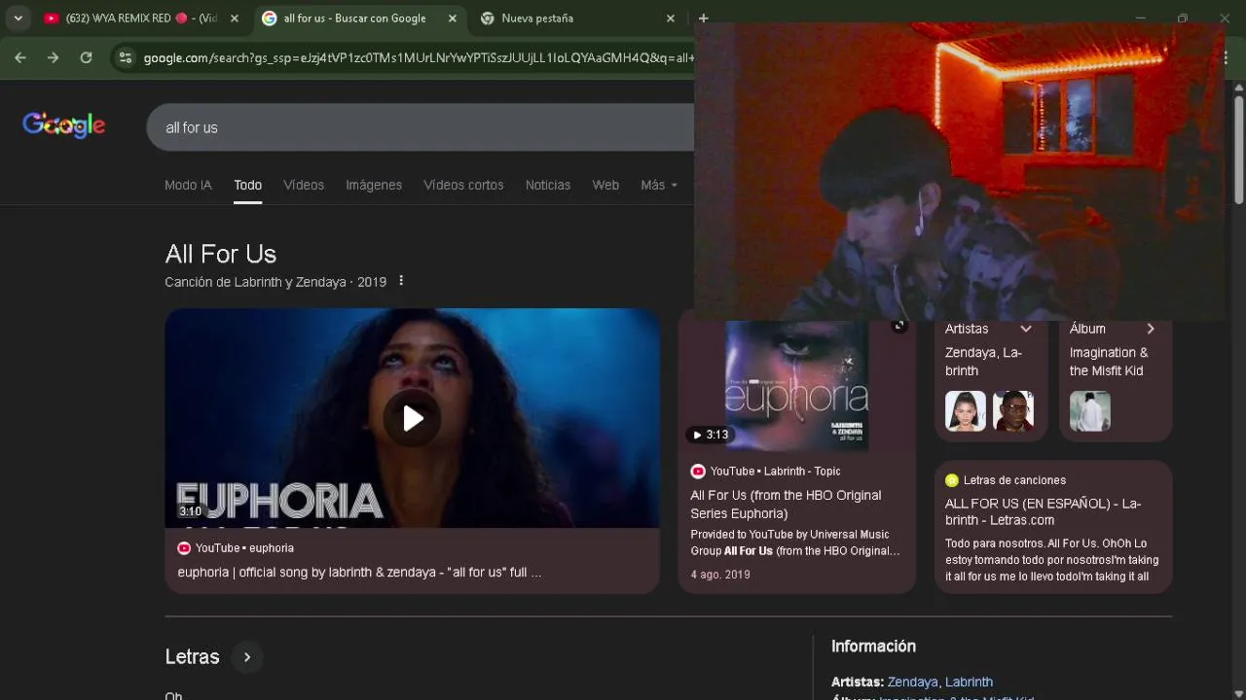1246x700 pixels.
Task: Close the Nueva pestaña tab
Action: pos(670,18)
